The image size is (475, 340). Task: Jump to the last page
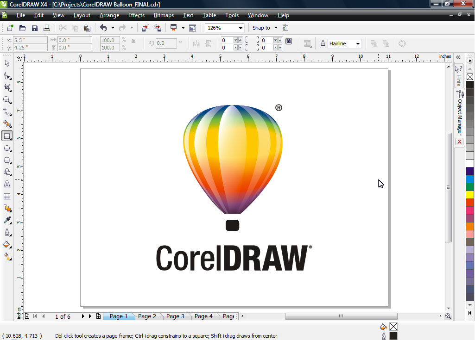tap(90, 316)
